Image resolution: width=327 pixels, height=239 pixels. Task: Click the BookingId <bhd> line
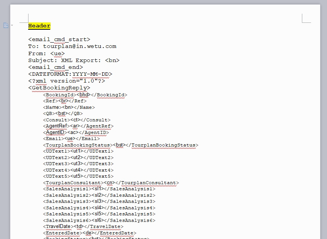pos(85,95)
